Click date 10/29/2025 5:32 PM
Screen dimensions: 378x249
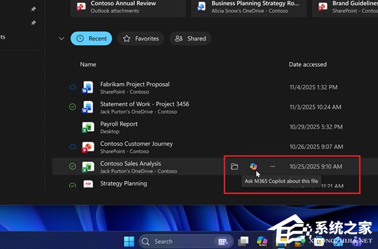[316, 127]
